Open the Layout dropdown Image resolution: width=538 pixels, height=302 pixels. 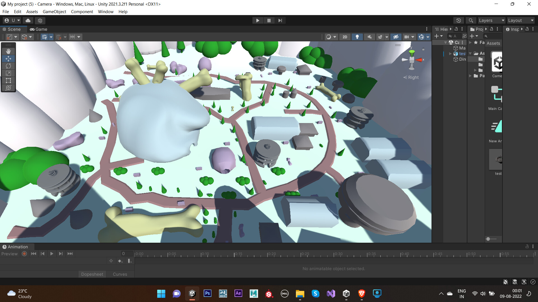pyautogui.click(x=521, y=20)
